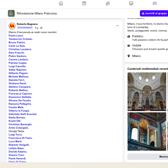The width and height of the screenshot is (168, 168).
Task: Open Daniela Ferri's profile
Action: [x=16, y=80]
